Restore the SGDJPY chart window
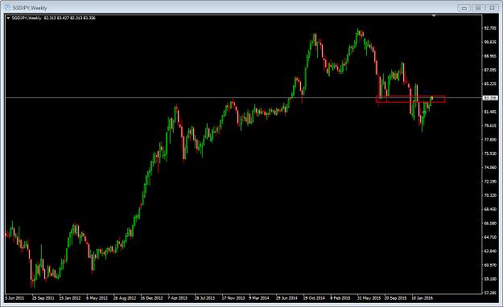This screenshot has height=307, width=503. [x=478, y=8]
